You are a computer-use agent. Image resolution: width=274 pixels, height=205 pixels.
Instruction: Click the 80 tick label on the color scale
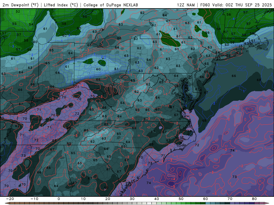pos(254,199)
